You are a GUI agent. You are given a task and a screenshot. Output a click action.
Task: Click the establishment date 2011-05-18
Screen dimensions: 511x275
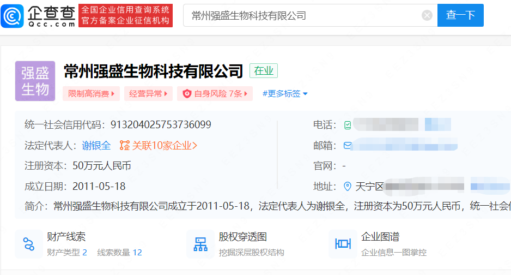[99, 186]
